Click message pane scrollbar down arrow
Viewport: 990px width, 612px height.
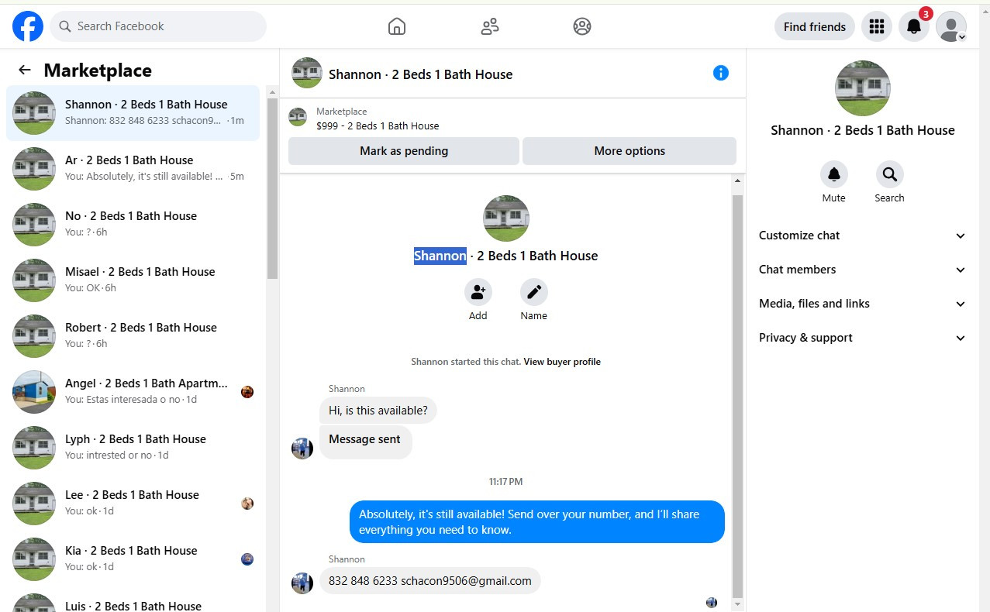tap(737, 603)
